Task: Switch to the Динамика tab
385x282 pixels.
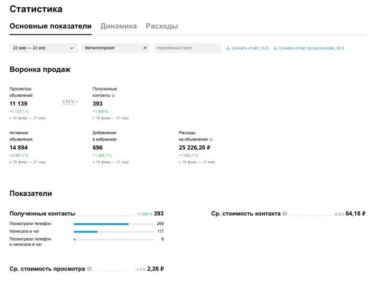Action: pos(118,26)
